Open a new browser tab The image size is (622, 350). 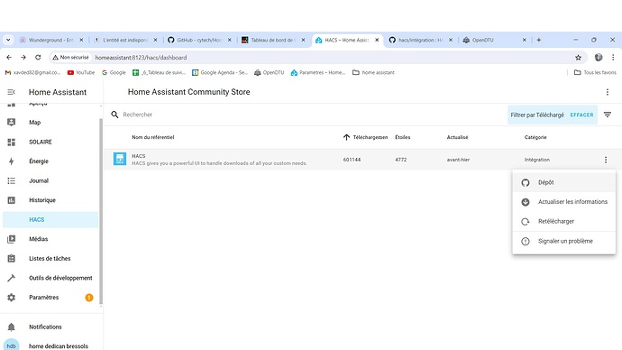click(539, 40)
